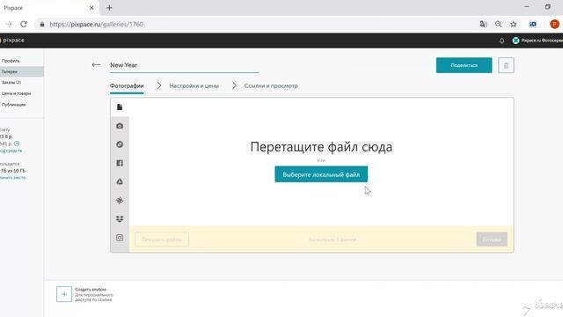Bookmark this page with the star icon

click(x=514, y=24)
